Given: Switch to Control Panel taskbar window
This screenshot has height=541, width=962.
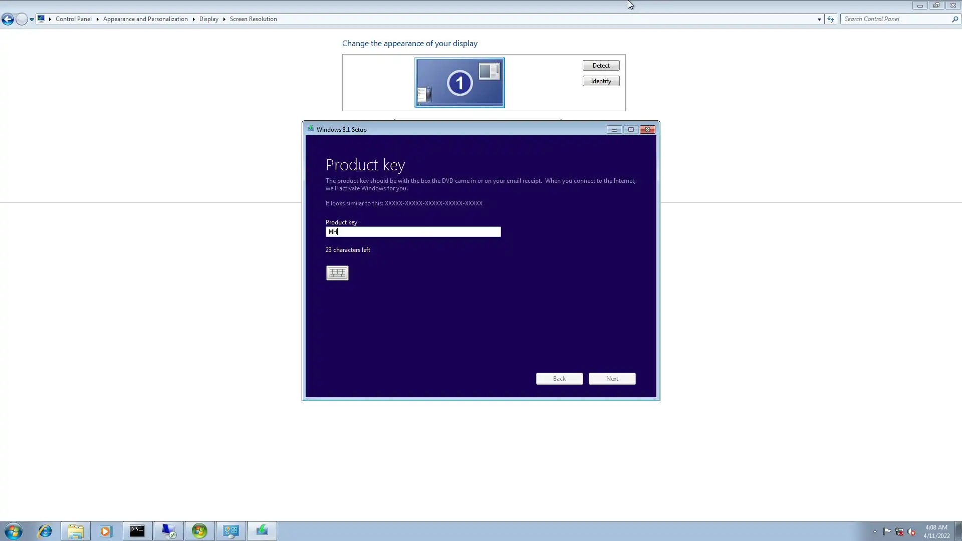Looking at the screenshot, I should click(x=231, y=531).
